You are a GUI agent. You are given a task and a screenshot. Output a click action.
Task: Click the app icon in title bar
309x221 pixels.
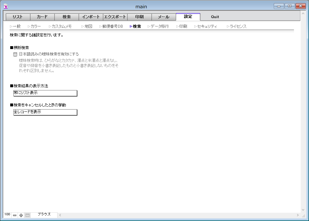pos(5,6)
